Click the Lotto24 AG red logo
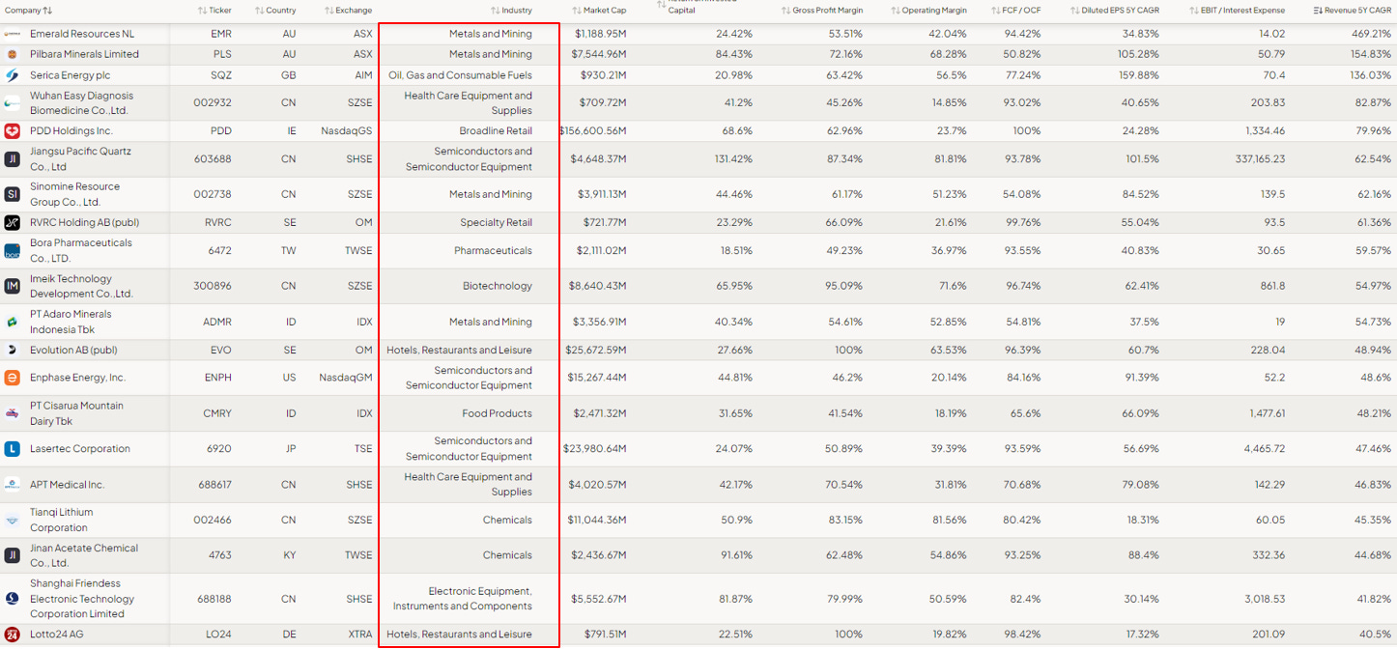Image resolution: width=1397 pixels, height=649 pixels. point(13,635)
